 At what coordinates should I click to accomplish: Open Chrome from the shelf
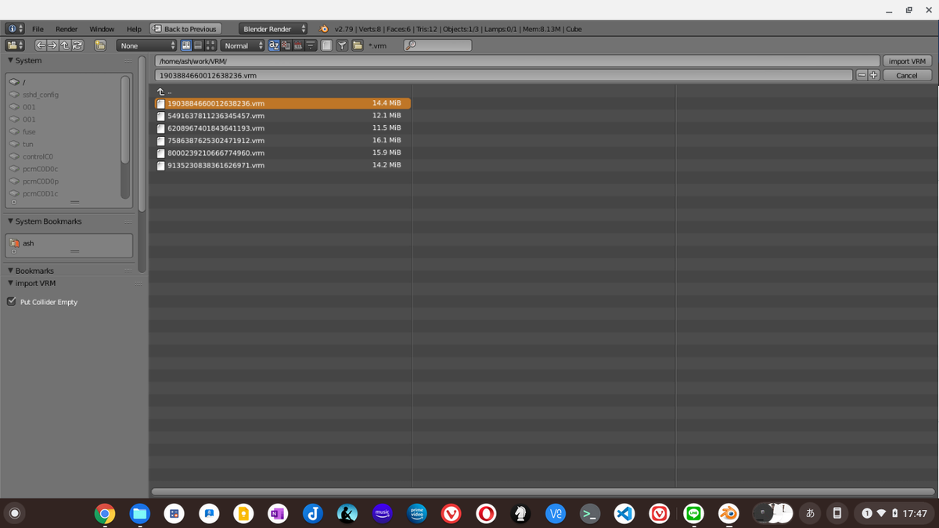(104, 513)
